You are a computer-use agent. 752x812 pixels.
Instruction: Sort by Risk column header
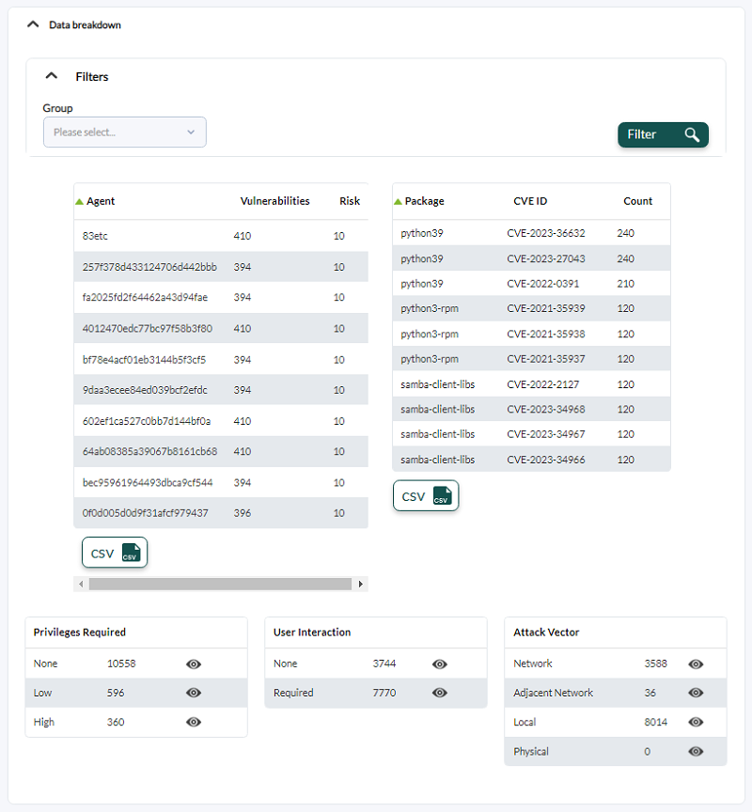(x=350, y=201)
